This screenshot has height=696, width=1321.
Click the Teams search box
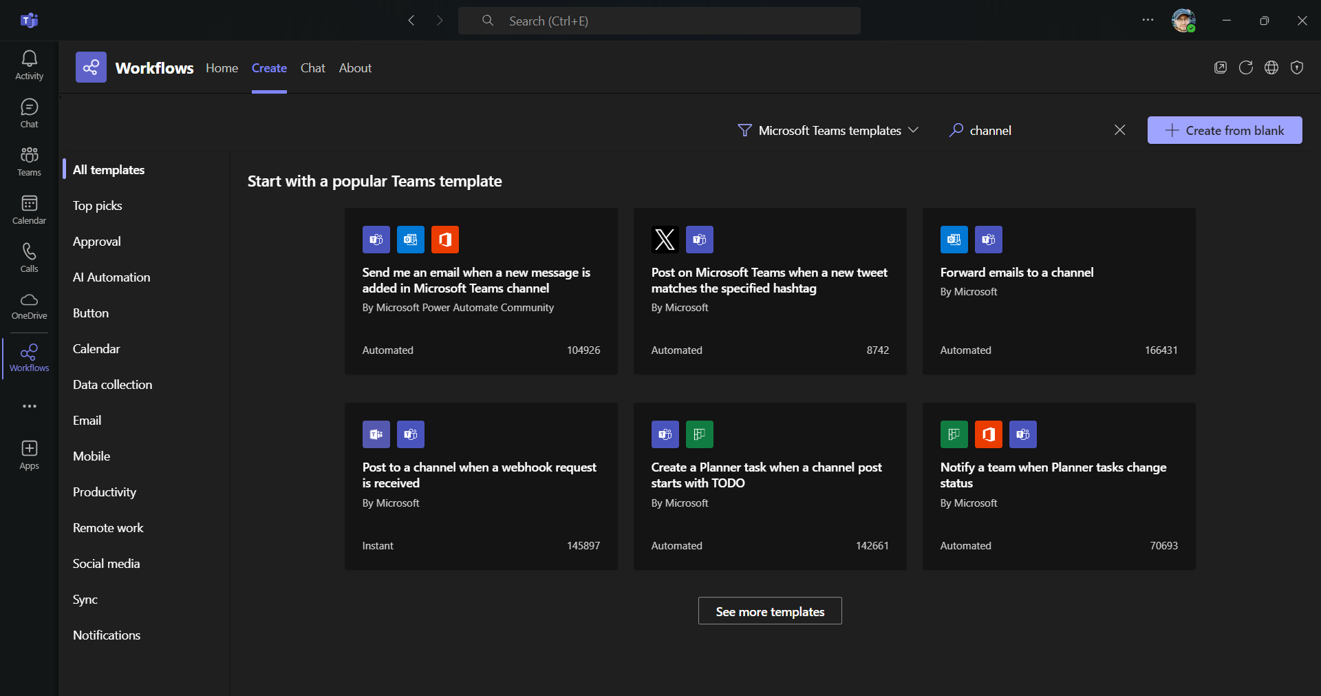pyautogui.click(x=658, y=21)
